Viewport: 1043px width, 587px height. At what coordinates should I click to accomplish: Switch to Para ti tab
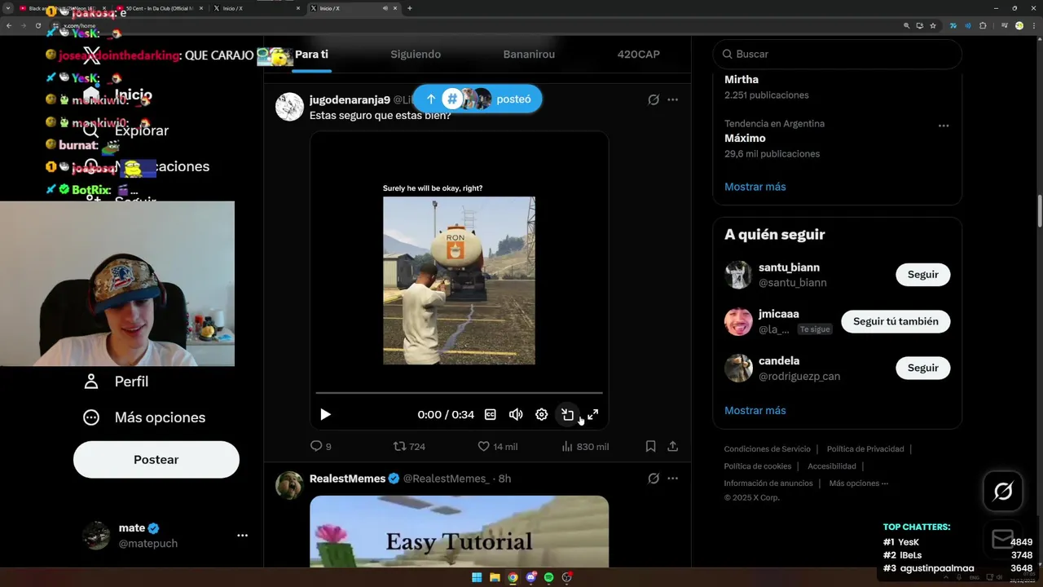click(x=311, y=55)
